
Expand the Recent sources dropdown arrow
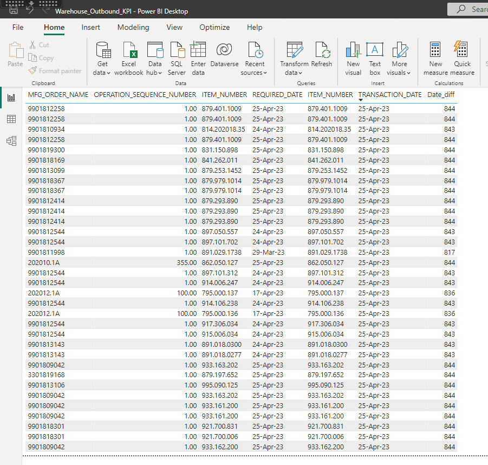265,73
